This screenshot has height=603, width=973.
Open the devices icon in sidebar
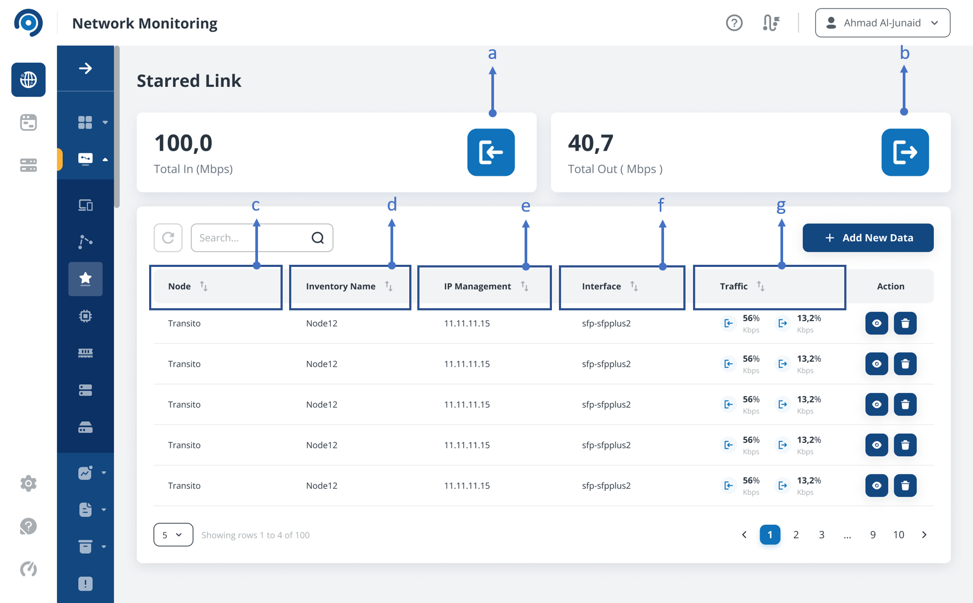coord(85,205)
